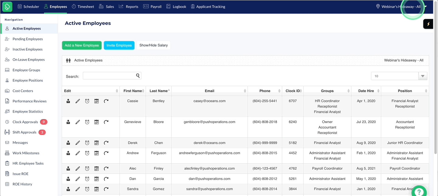The height and width of the screenshot is (196, 438).
Task: Sort table by Position column
Action: [405, 91]
